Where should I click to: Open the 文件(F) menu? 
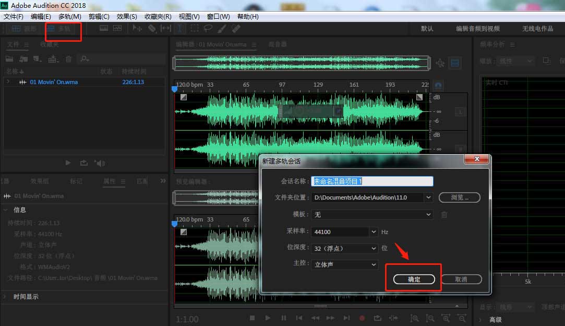point(14,17)
